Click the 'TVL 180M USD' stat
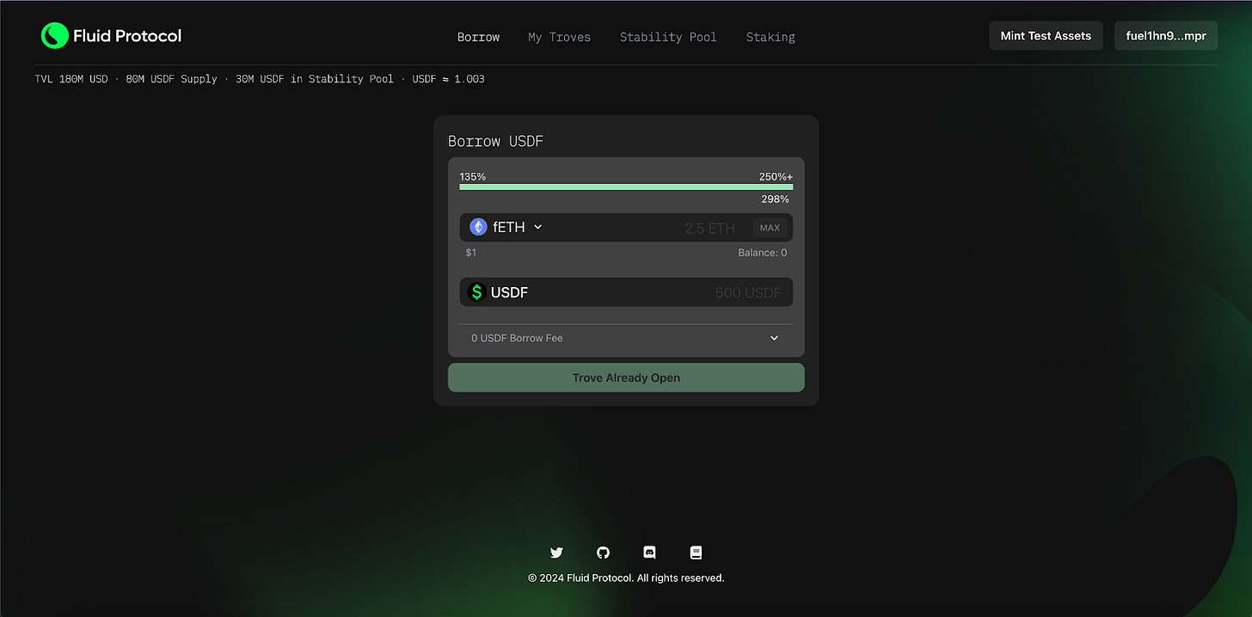Viewport: 1252px width, 617px height. [71, 79]
